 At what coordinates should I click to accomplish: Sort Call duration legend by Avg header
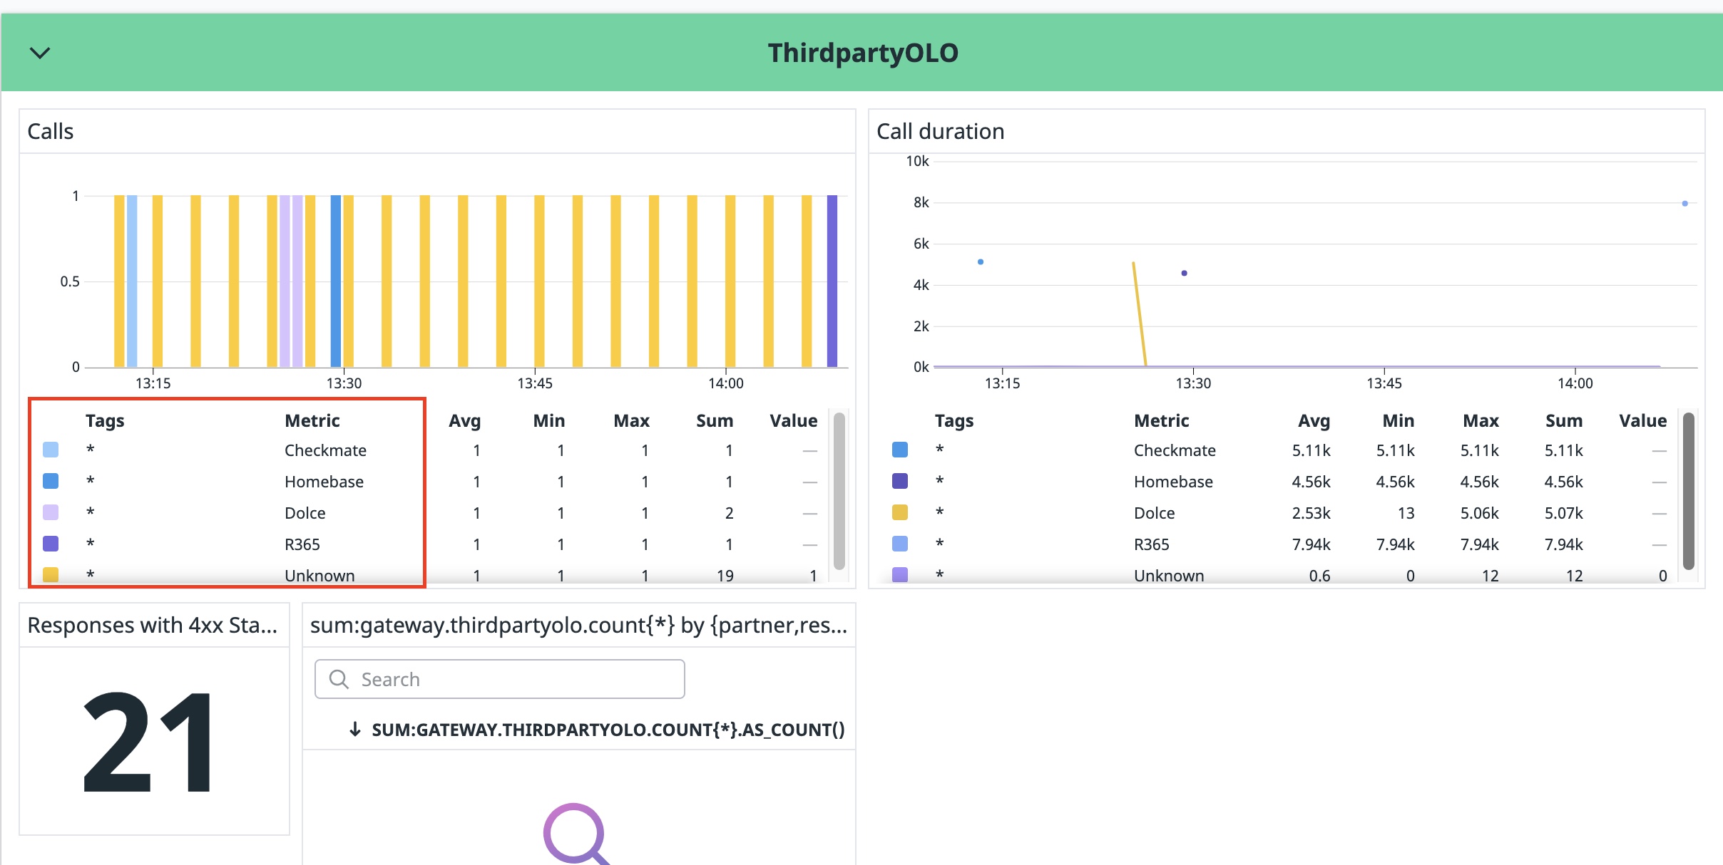1314,420
